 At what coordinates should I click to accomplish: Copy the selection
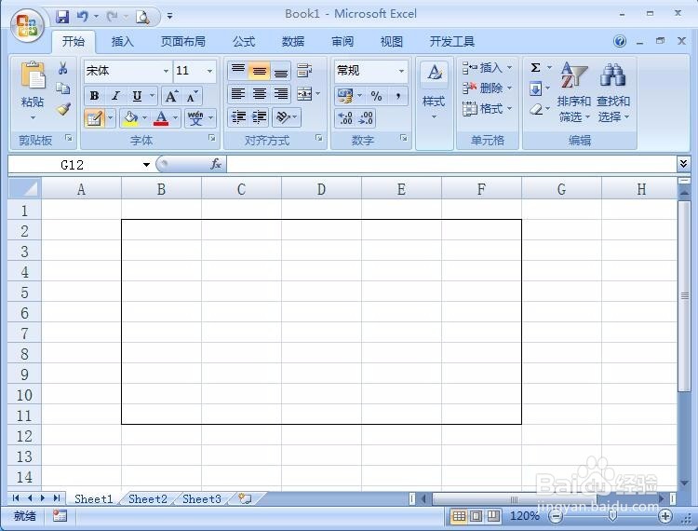click(x=62, y=88)
